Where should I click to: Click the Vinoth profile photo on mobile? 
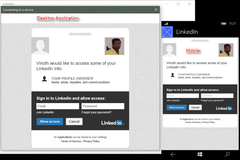(x=226, y=50)
